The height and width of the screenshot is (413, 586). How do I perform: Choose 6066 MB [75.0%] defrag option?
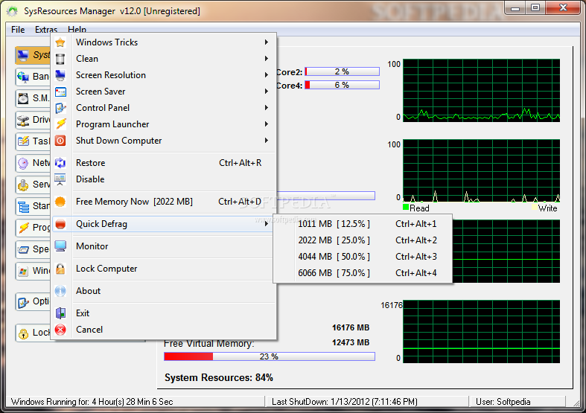pyautogui.click(x=363, y=273)
